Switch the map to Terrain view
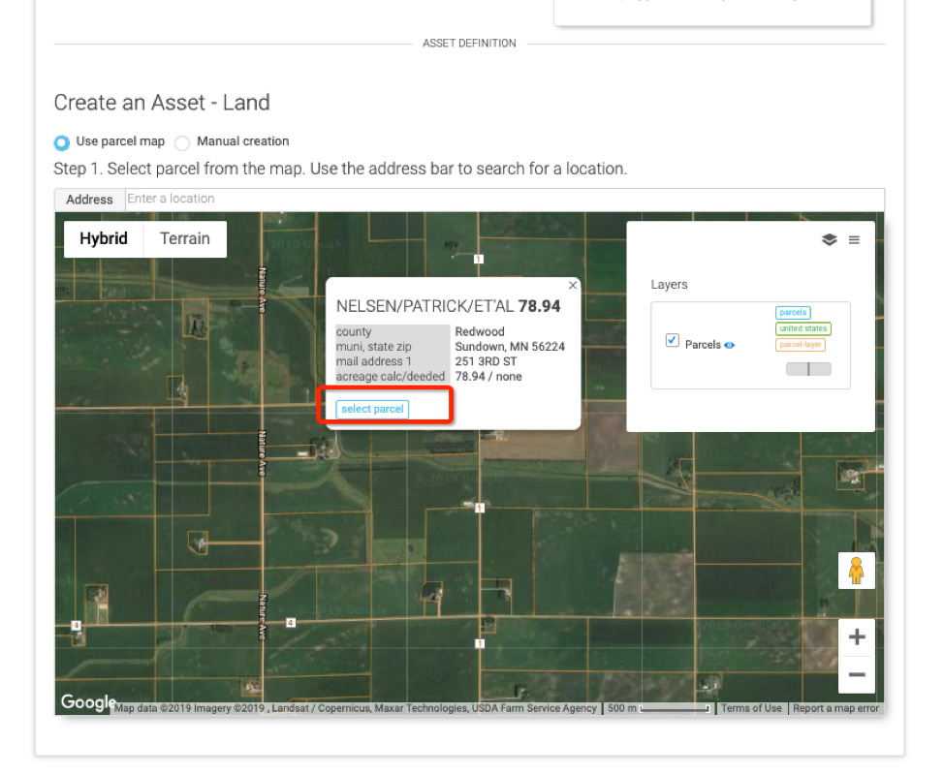This screenshot has width=944, height=775. 185,239
